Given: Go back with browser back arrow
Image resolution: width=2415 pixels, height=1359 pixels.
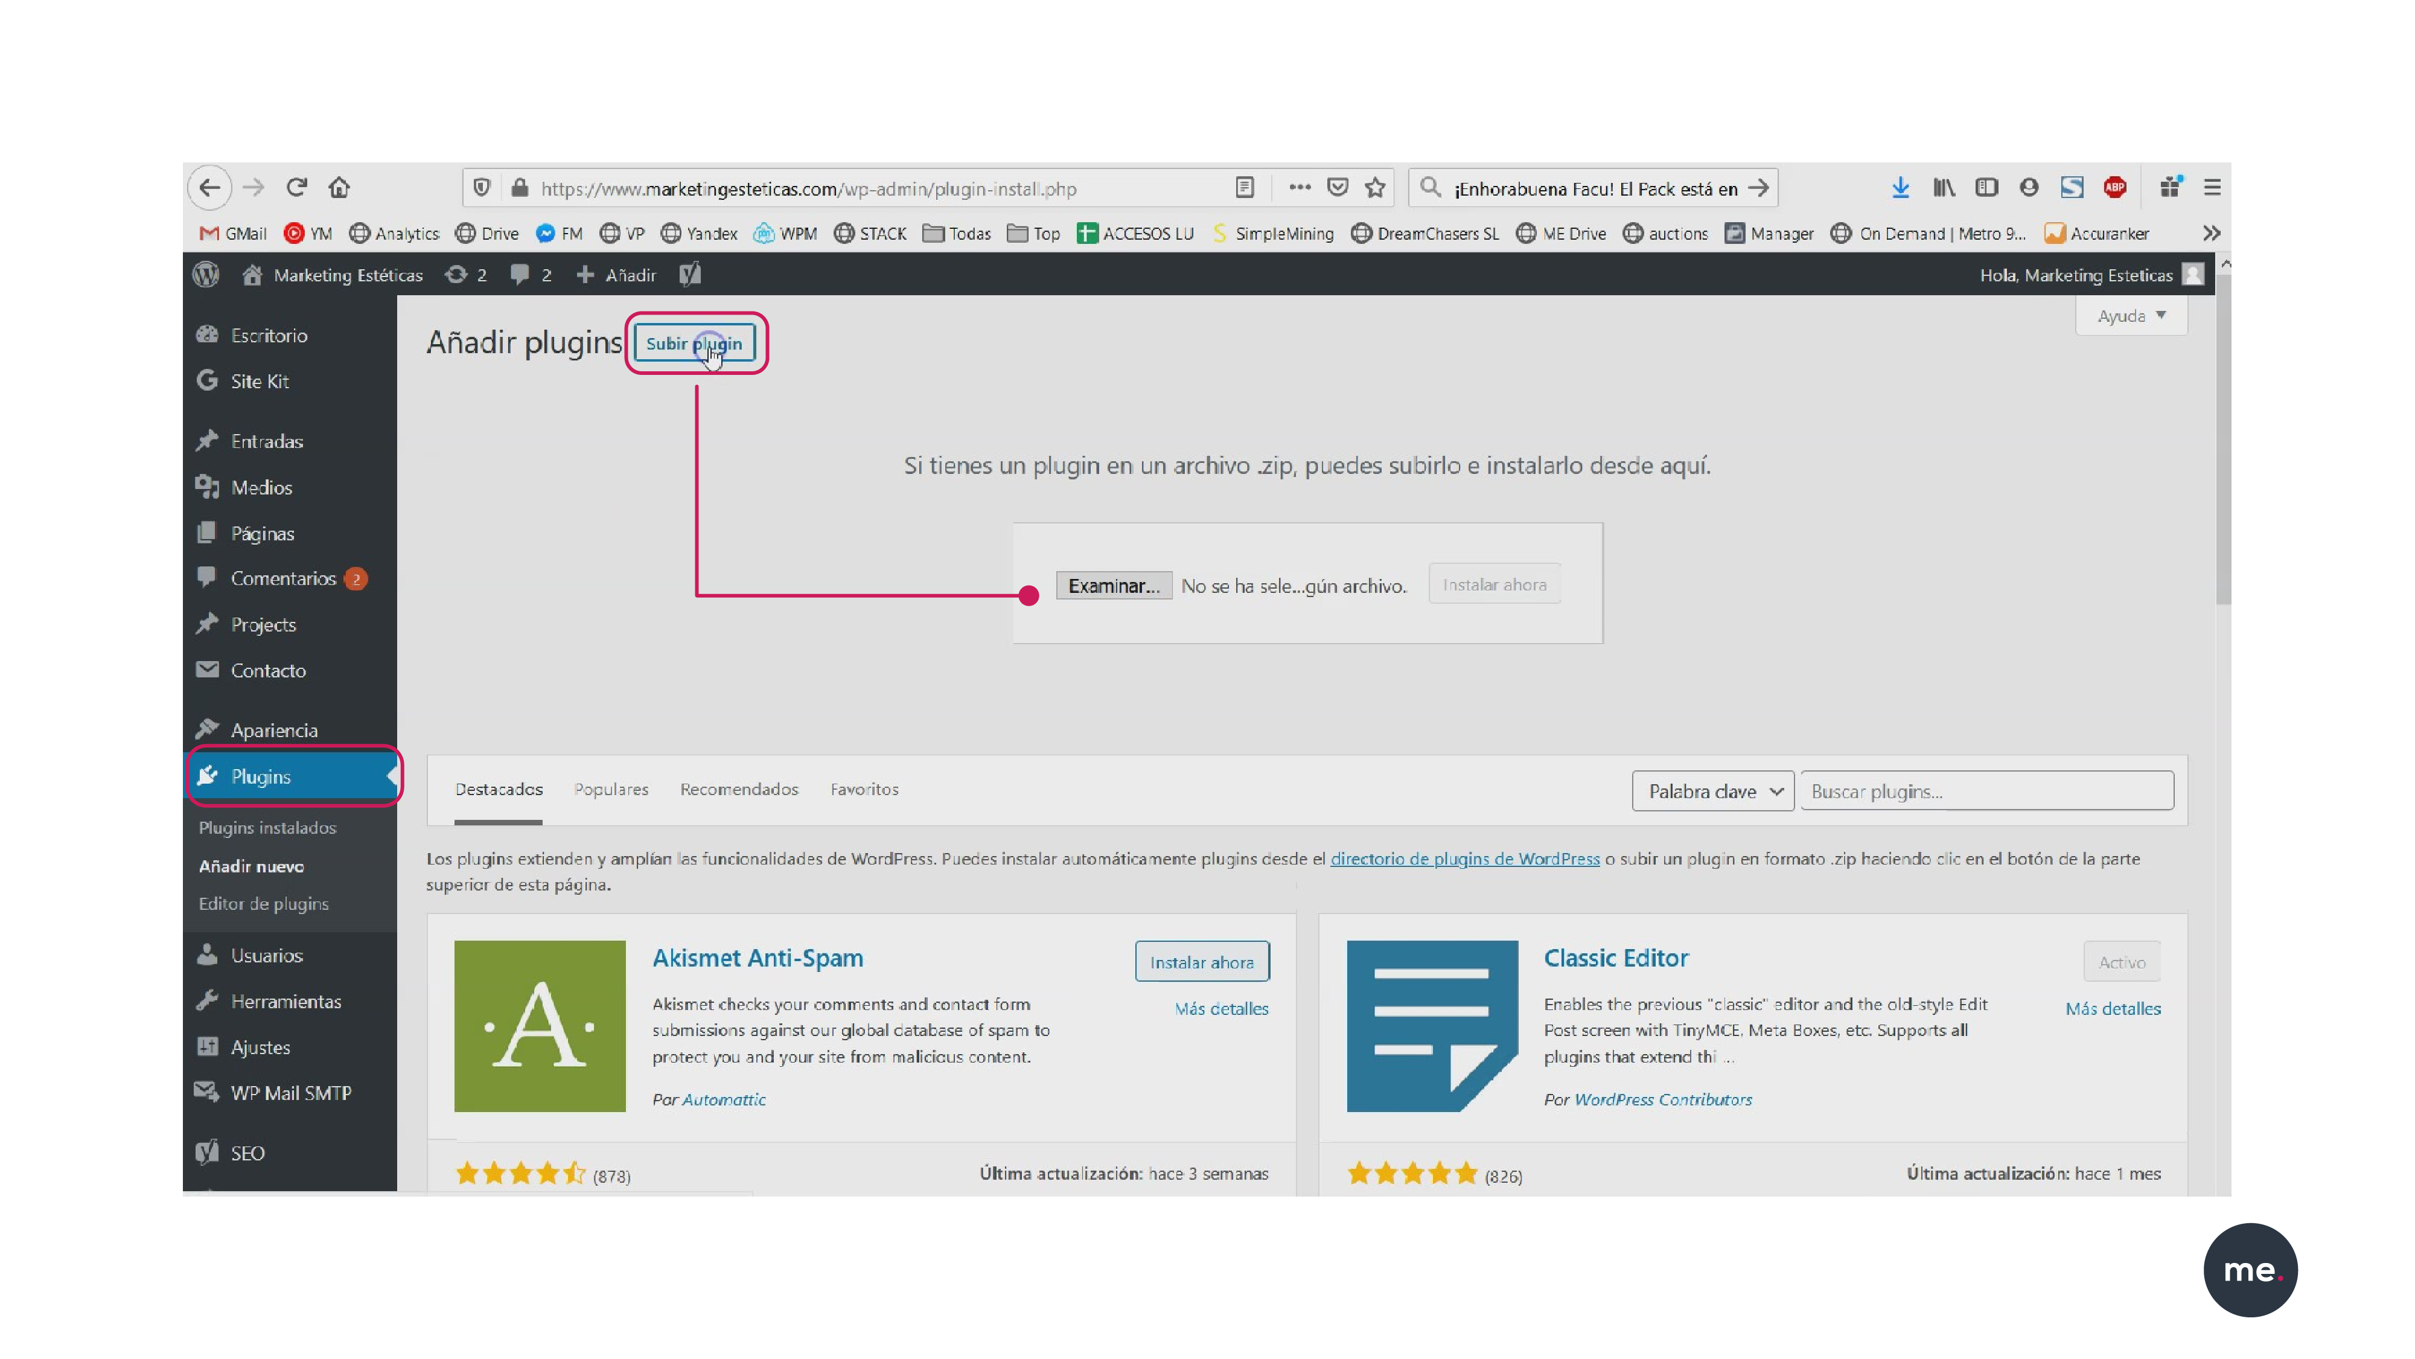Looking at the screenshot, I should (210, 188).
